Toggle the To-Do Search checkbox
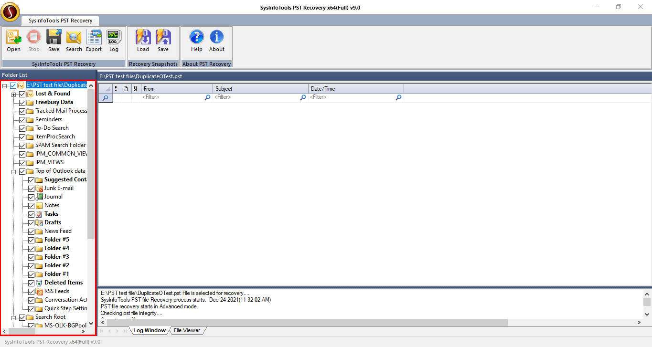Viewport: 652px width, 347px height. tap(22, 128)
